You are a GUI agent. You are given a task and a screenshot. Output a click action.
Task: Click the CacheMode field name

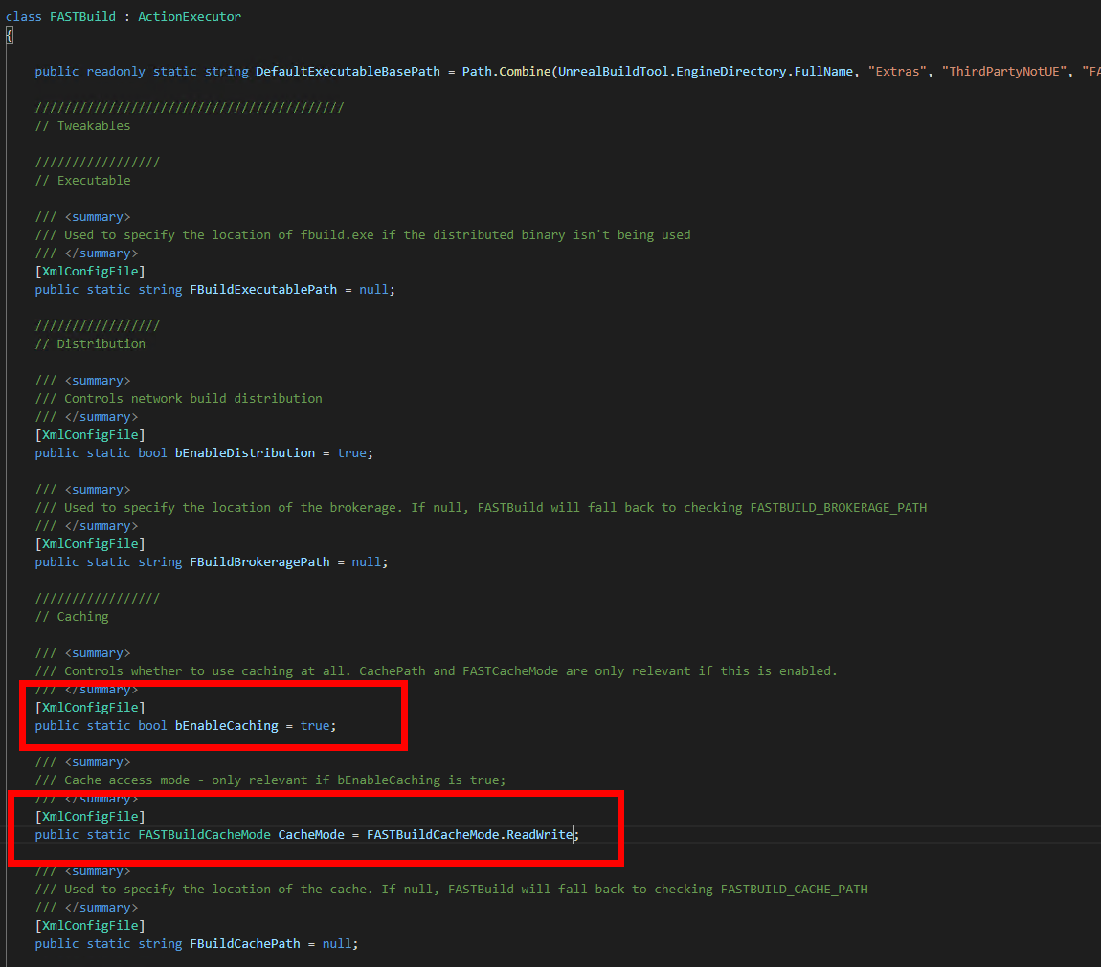(x=311, y=834)
